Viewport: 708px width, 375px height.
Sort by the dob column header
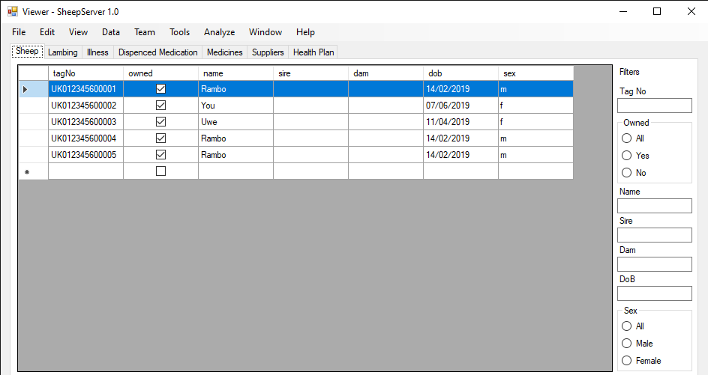460,73
